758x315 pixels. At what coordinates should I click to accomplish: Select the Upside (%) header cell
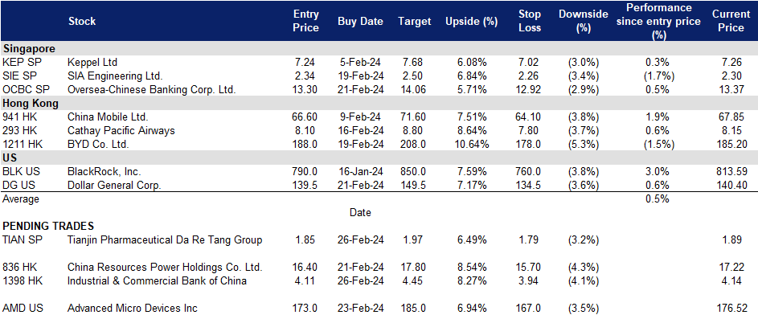471,21
